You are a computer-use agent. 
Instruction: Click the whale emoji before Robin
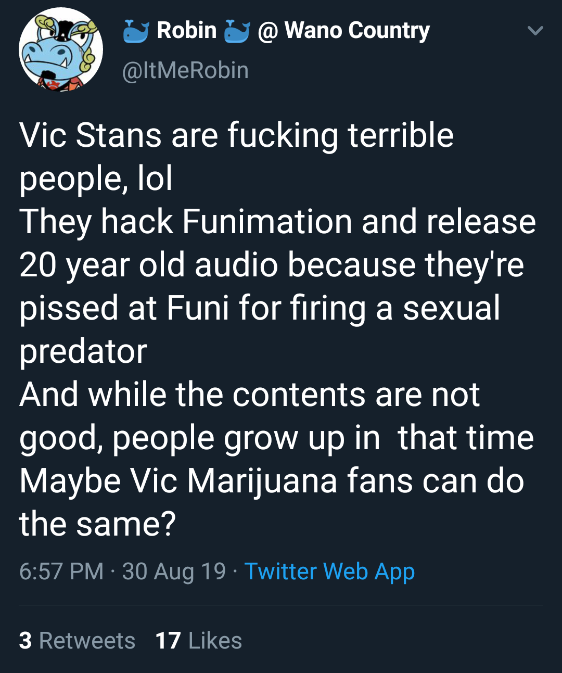point(136,31)
